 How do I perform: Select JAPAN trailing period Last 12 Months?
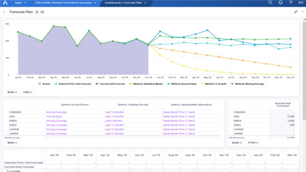click(114, 134)
